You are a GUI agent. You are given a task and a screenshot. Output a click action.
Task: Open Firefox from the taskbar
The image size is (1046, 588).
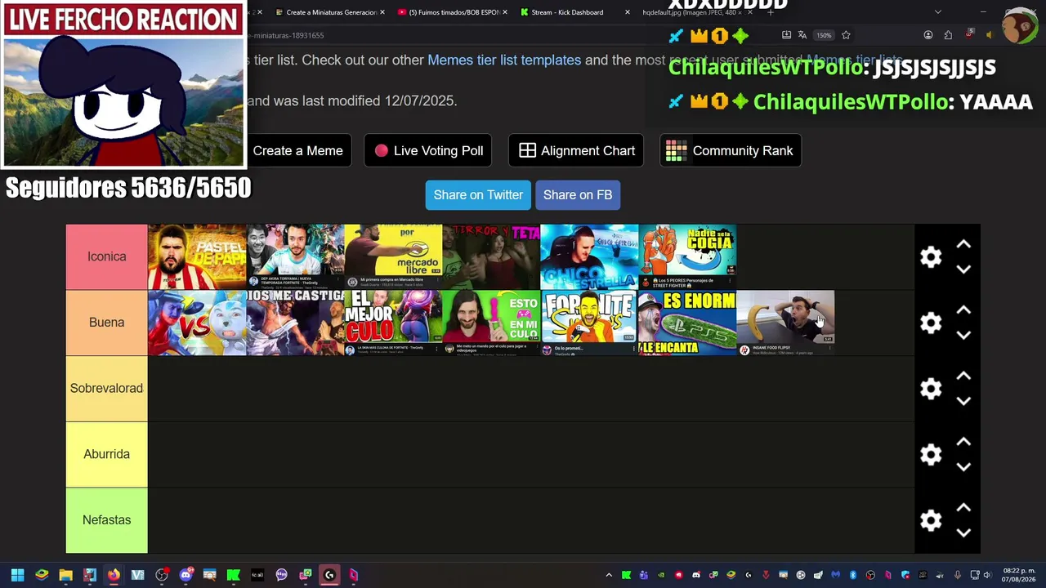pyautogui.click(x=114, y=575)
